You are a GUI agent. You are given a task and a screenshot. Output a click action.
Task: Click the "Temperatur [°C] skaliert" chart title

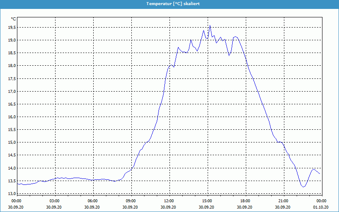pos(173,4)
